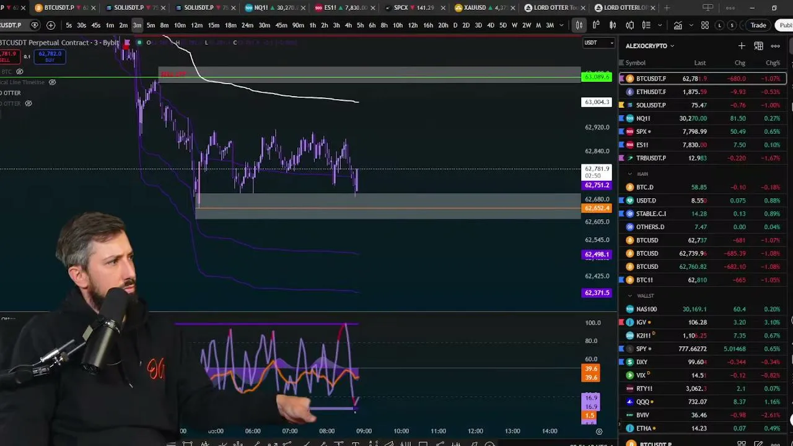
Task: Open the chart type dropdown arrow
Action: point(659,25)
